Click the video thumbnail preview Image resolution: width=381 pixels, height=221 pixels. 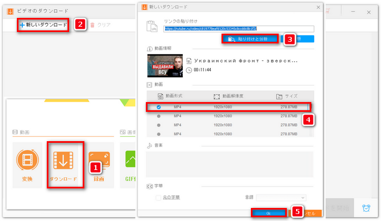point(165,66)
